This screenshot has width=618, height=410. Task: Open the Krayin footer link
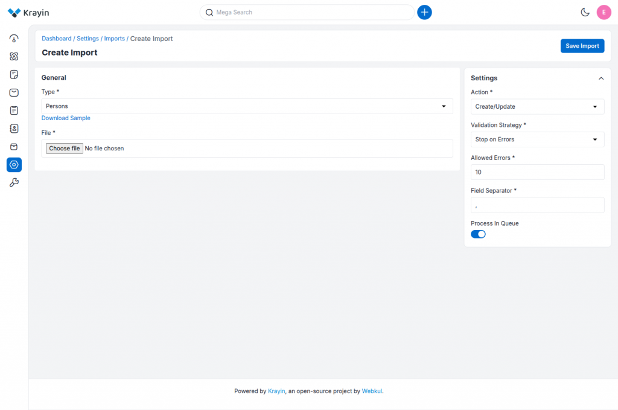tap(276, 391)
